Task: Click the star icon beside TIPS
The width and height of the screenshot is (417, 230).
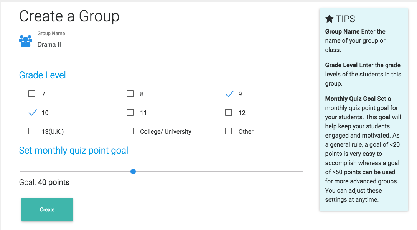Action: click(x=329, y=19)
